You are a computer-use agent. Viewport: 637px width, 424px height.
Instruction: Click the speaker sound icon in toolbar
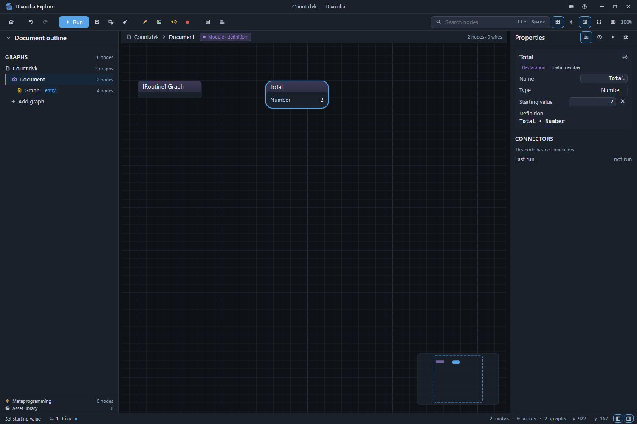click(174, 22)
